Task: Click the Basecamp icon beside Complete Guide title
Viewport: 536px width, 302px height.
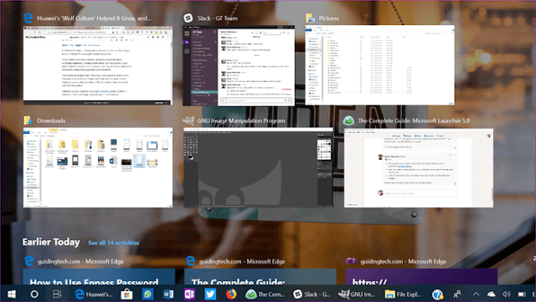Action: [348, 120]
